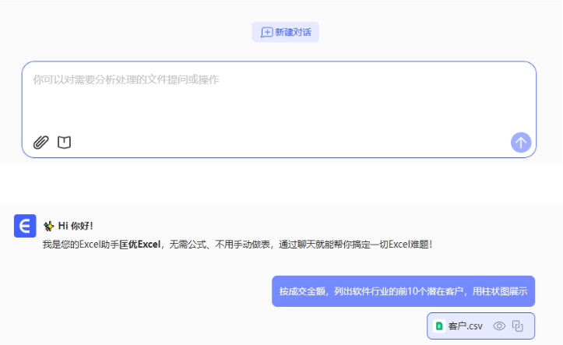Select the user message about 成交金额
The image size is (563, 345).
pyautogui.click(x=403, y=291)
